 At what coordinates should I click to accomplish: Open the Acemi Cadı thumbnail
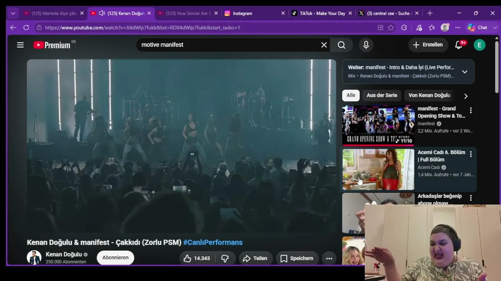coord(378,169)
